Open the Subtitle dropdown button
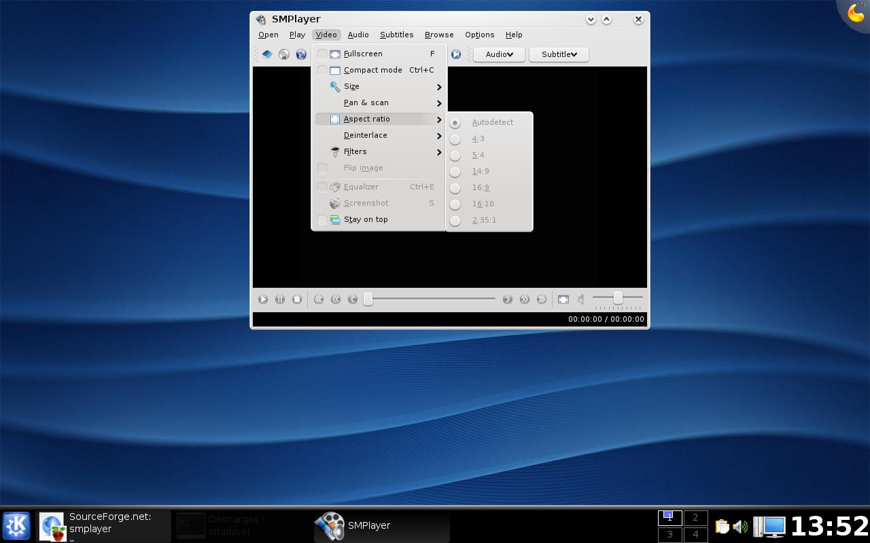The height and width of the screenshot is (543, 870). [559, 54]
